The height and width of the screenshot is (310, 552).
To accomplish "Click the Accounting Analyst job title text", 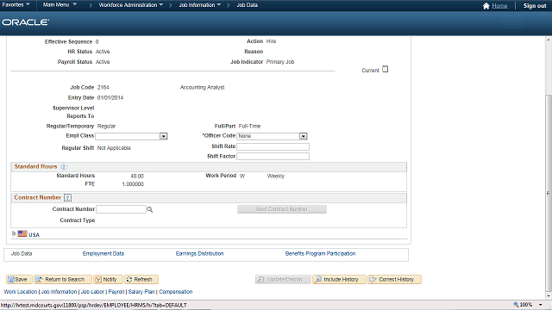I will (203, 87).
